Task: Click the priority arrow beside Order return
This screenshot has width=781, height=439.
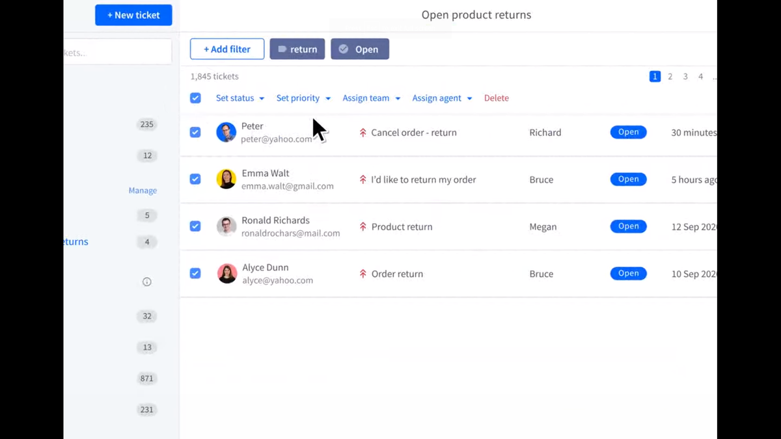Action: tap(363, 273)
